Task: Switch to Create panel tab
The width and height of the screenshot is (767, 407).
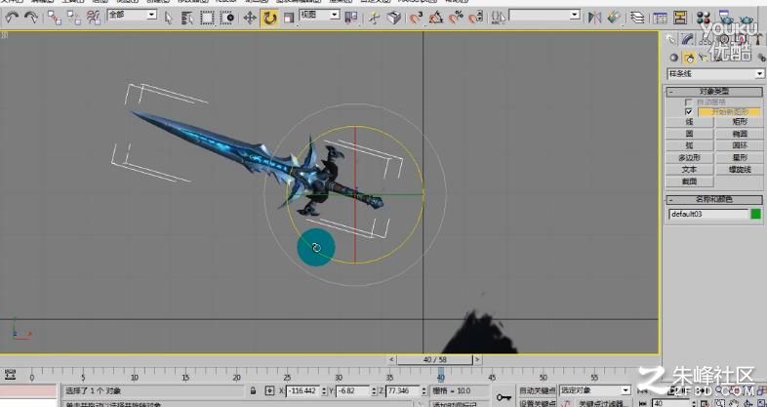Action: pos(670,39)
